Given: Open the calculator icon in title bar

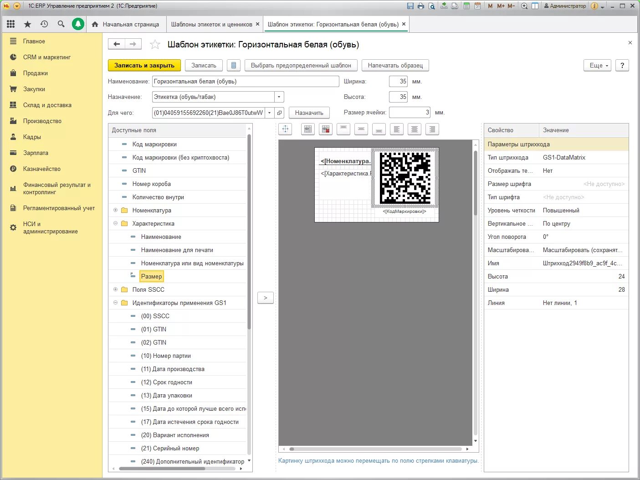Looking at the screenshot, I should (466, 6).
